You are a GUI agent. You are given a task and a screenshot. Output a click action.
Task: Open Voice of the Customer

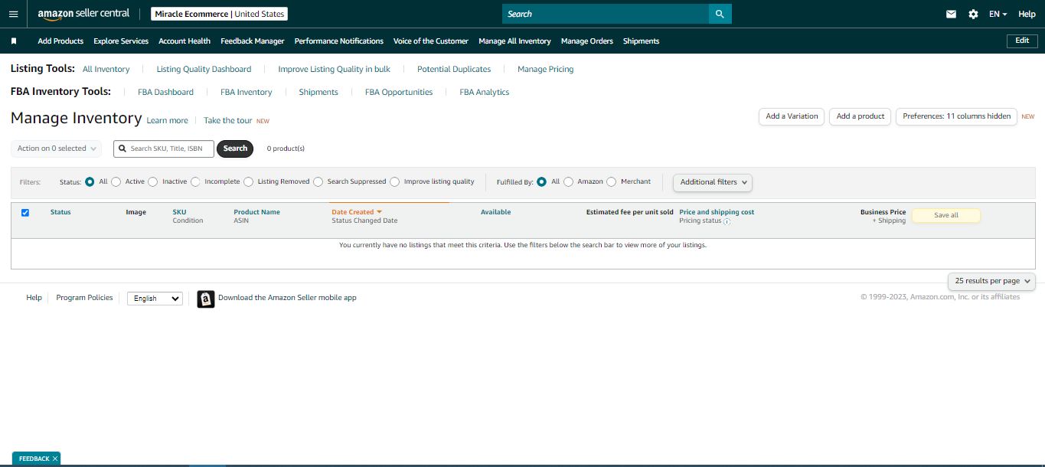(431, 41)
